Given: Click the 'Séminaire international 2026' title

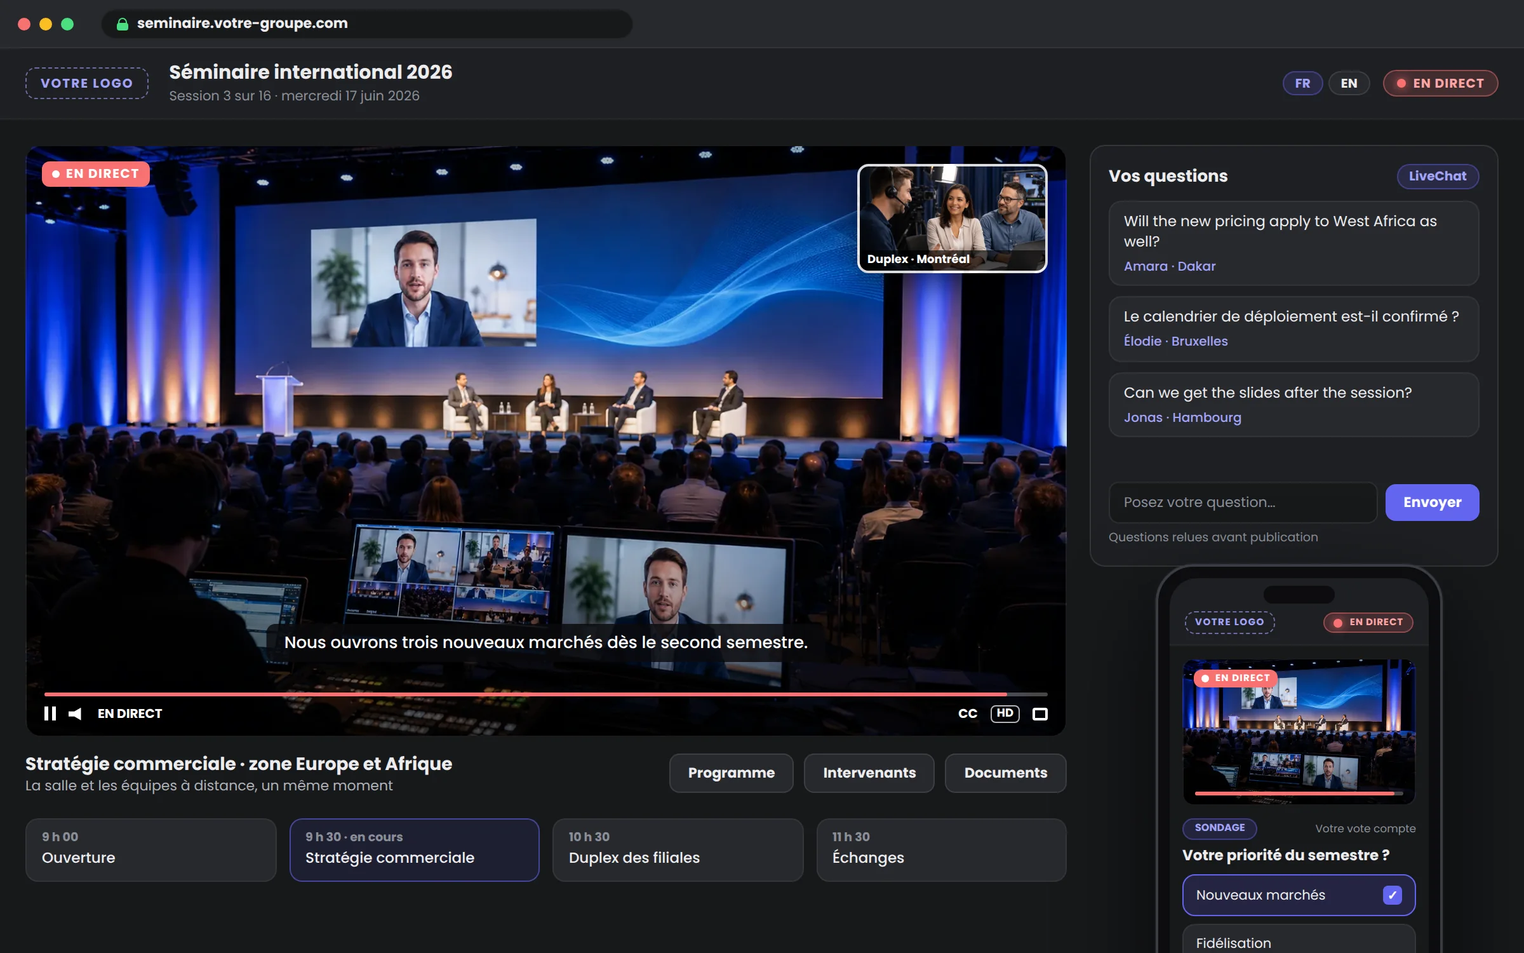Looking at the screenshot, I should click(311, 72).
